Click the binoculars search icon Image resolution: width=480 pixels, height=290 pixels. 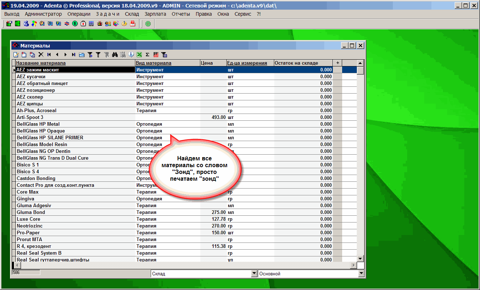[115, 55]
